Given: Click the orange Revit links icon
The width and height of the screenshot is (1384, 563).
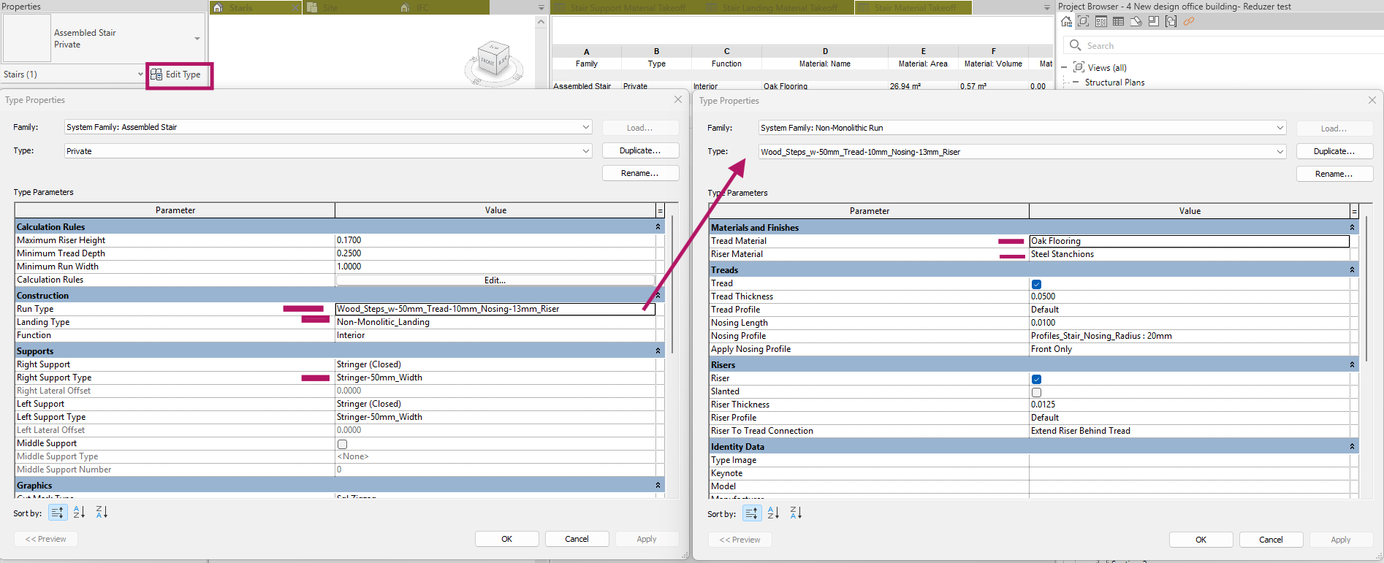Looking at the screenshot, I should pos(1189,21).
